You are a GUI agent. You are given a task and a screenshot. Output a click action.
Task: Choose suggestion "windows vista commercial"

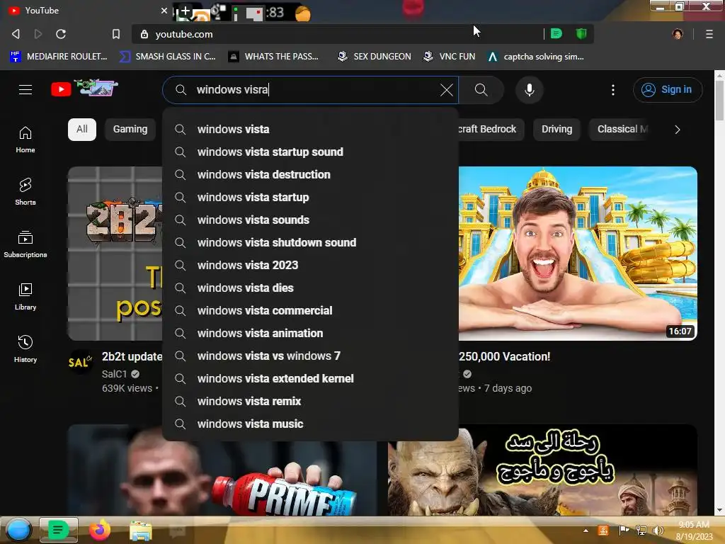(x=310, y=310)
